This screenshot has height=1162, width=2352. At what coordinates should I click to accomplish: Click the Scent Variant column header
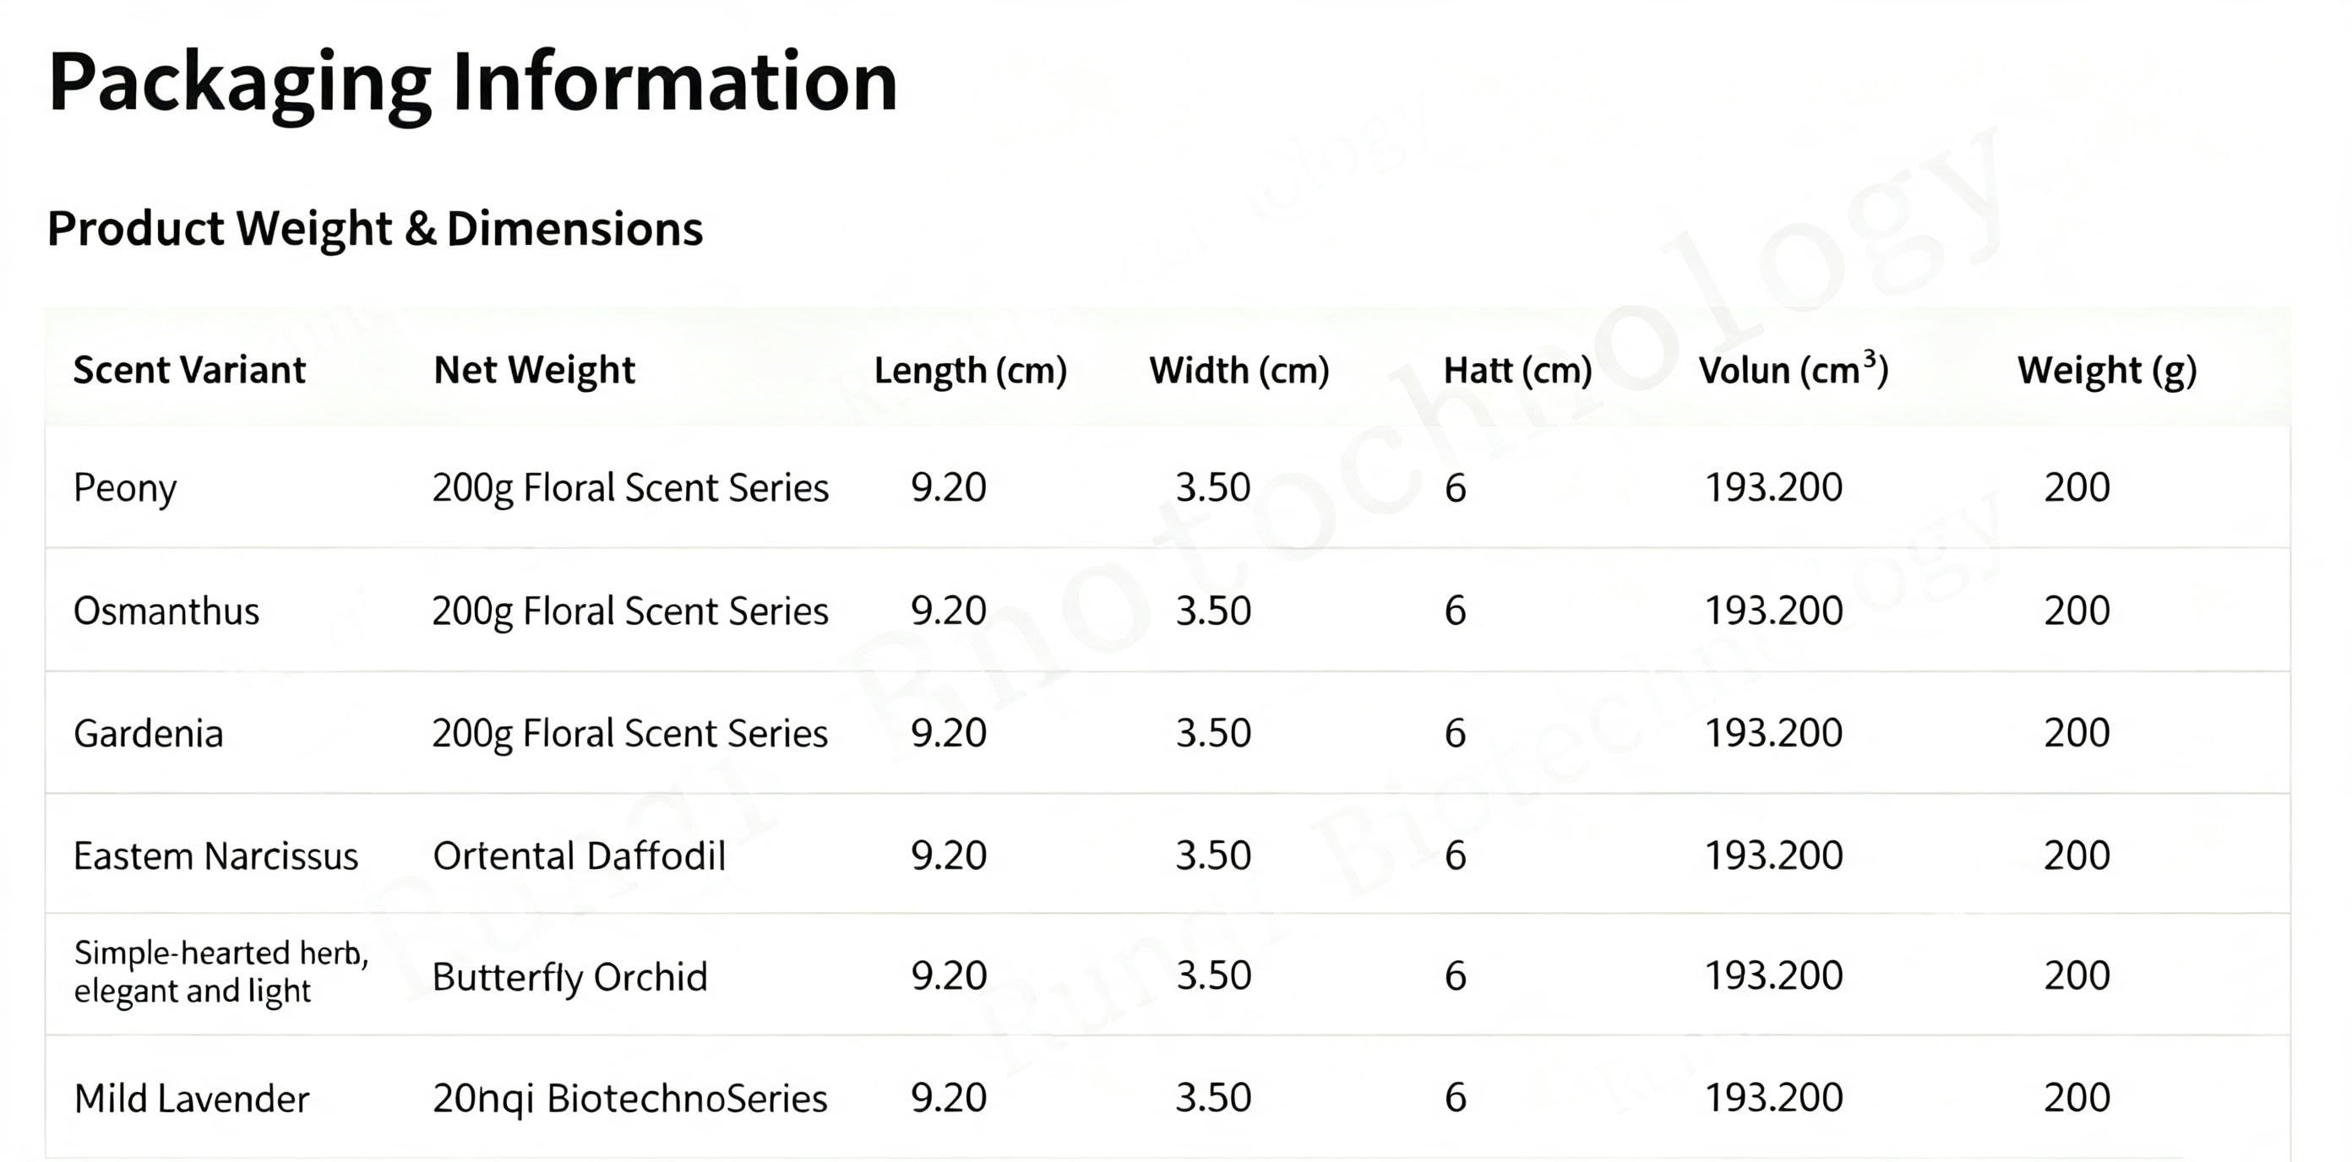(189, 370)
